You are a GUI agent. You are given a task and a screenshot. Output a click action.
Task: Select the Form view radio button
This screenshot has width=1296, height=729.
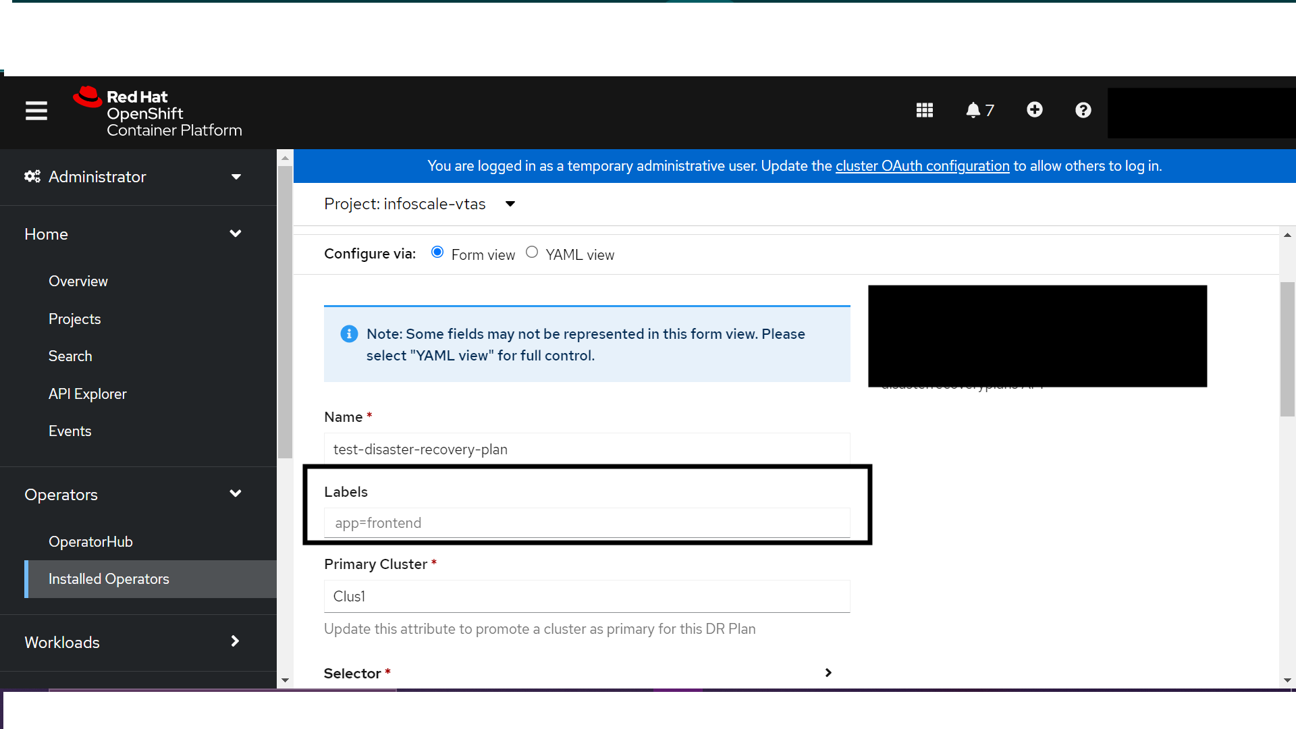tap(437, 252)
